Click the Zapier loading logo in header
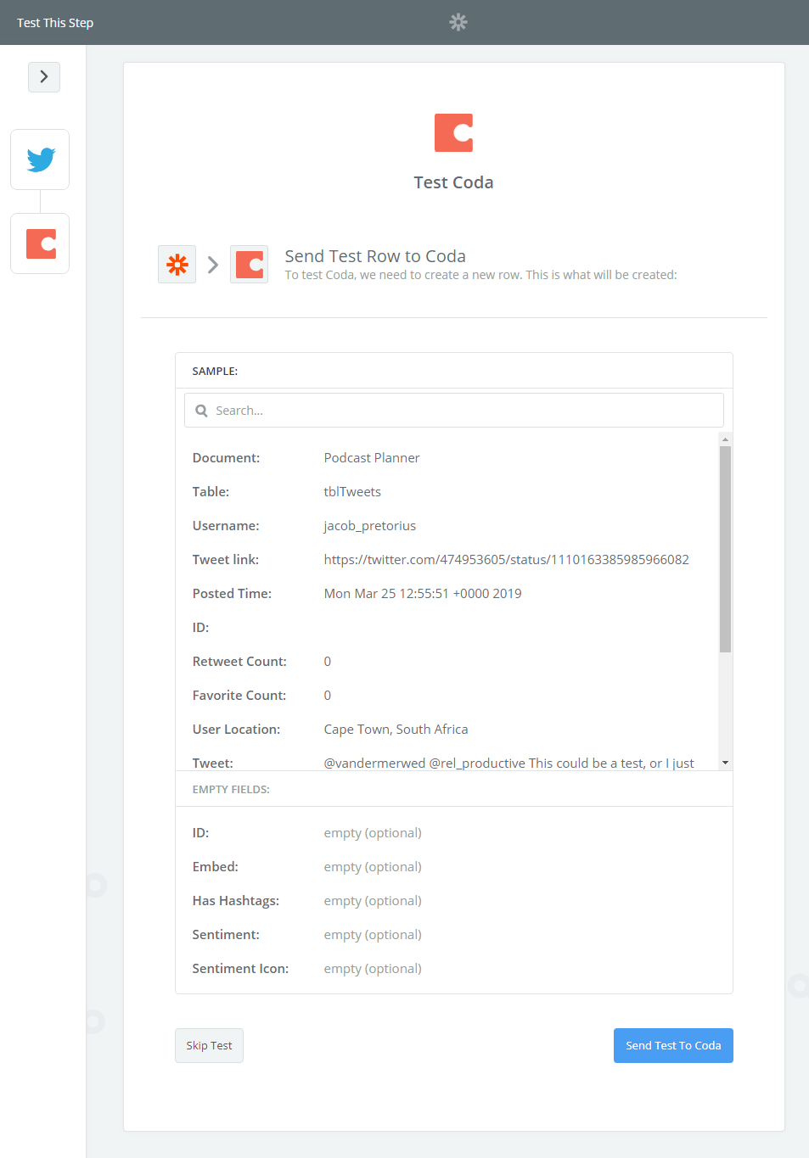 458,22
